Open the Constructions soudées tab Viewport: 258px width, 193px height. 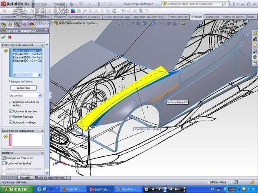click(x=84, y=17)
